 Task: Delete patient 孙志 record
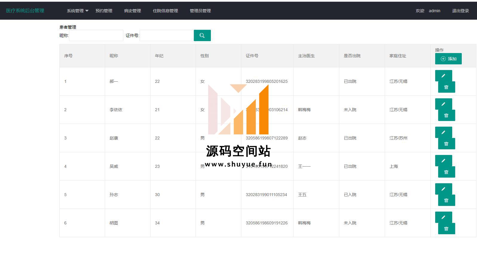[446, 201]
